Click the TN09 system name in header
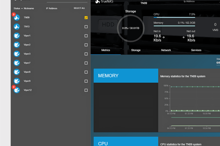 click(x=144, y=3)
